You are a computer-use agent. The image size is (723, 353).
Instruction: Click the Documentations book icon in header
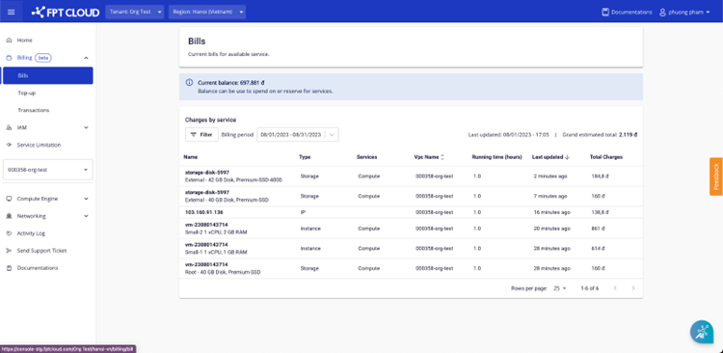(605, 12)
